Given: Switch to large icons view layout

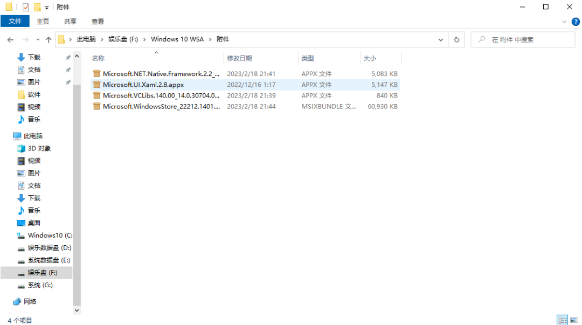Looking at the screenshot, I should click(x=574, y=320).
